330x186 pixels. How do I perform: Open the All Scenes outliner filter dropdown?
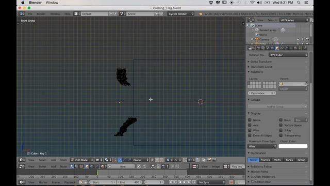pyautogui.click(x=294, y=20)
